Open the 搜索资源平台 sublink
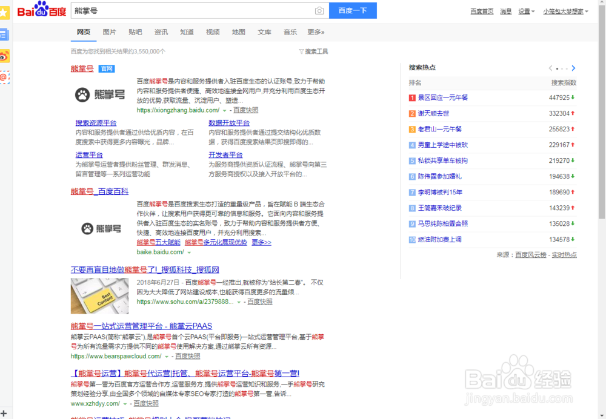This screenshot has width=606, height=419. click(96, 123)
